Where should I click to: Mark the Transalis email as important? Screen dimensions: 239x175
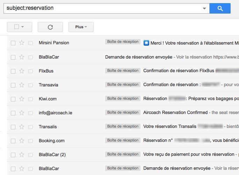click(30, 127)
